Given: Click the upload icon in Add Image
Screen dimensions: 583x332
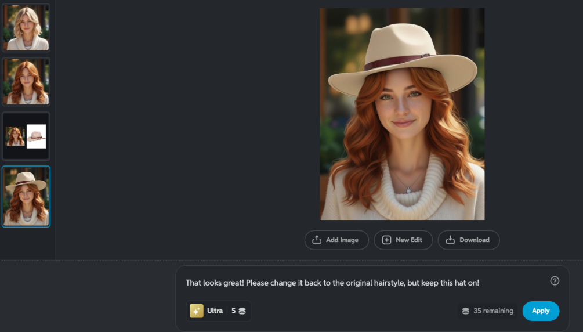Looking at the screenshot, I should pos(317,240).
